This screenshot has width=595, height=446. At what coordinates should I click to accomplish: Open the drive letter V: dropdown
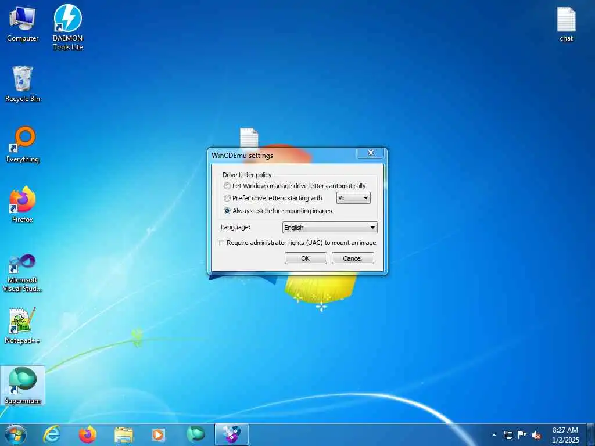pyautogui.click(x=353, y=198)
